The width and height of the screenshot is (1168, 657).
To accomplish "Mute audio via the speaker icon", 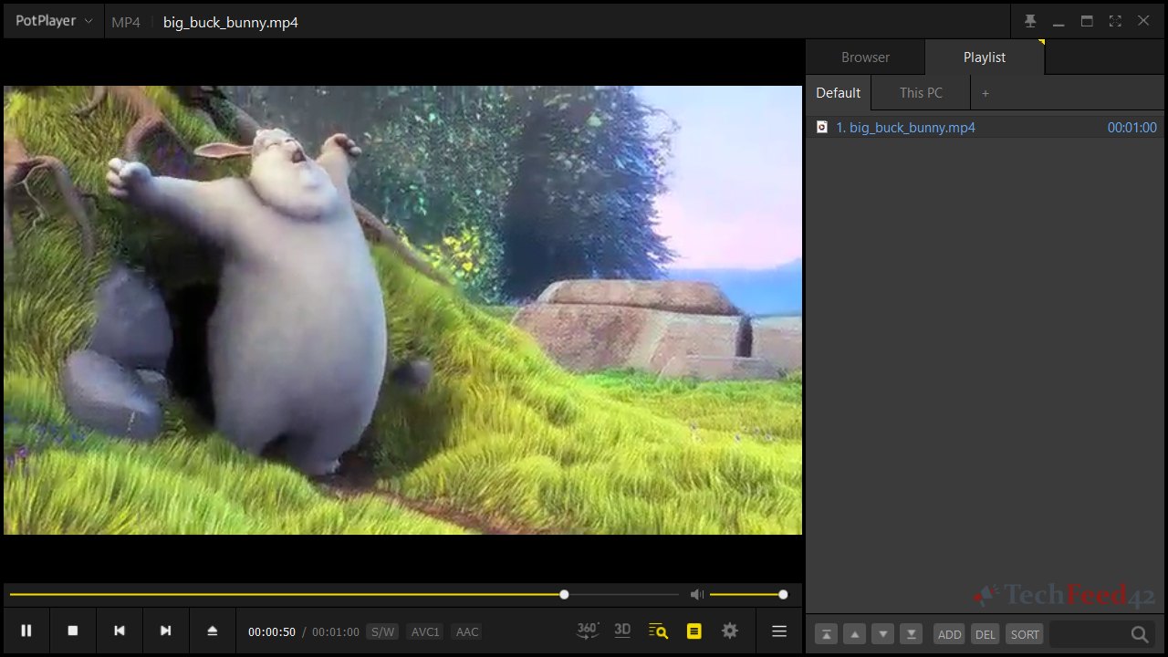I will click(697, 594).
